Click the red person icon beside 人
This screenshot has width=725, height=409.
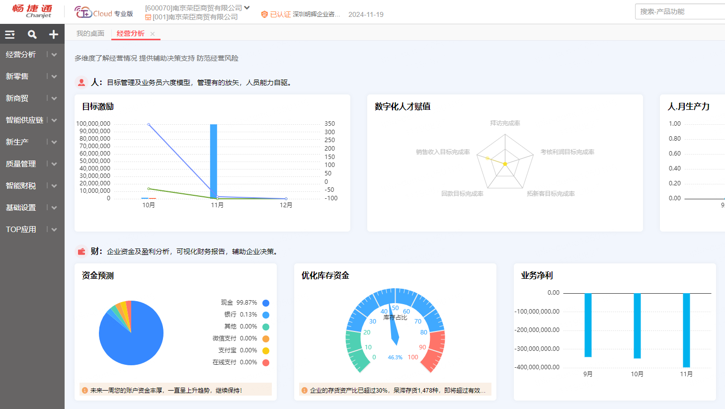[x=81, y=82]
